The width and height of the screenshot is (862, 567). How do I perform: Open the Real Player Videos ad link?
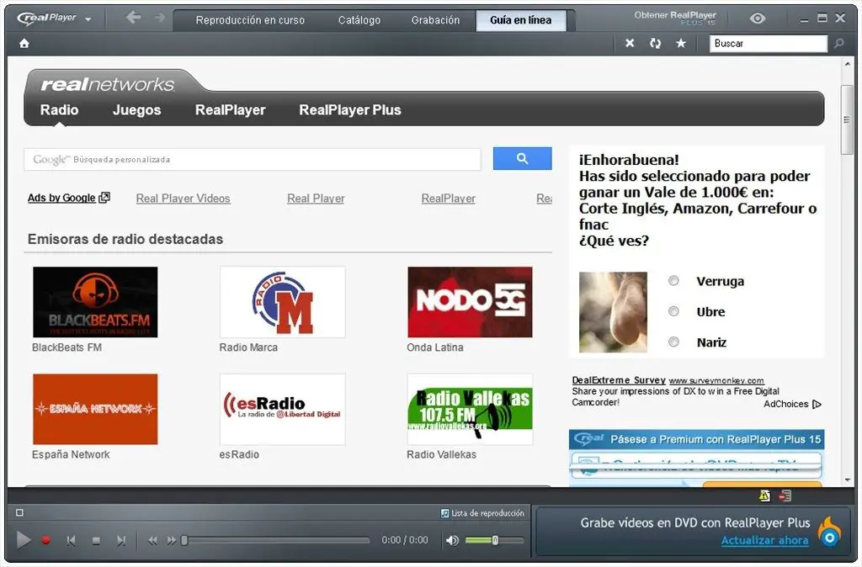[x=183, y=199]
